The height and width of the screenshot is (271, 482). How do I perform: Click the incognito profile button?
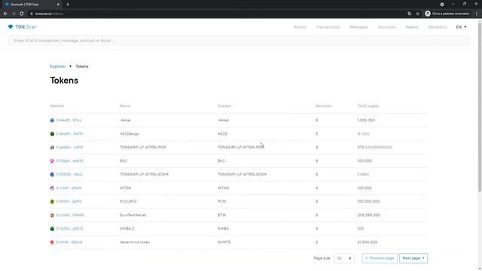click(447, 14)
